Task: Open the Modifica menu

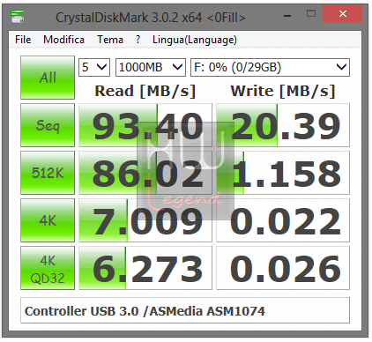Action: [63, 40]
